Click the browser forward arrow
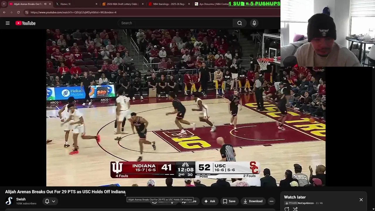 coord(11,12)
